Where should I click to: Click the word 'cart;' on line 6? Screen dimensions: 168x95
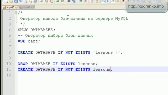(34, 41)
